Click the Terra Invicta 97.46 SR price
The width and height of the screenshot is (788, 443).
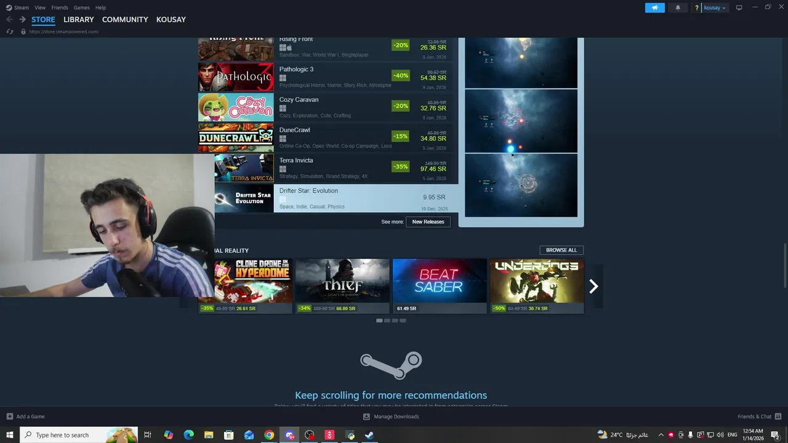(433, 169)
